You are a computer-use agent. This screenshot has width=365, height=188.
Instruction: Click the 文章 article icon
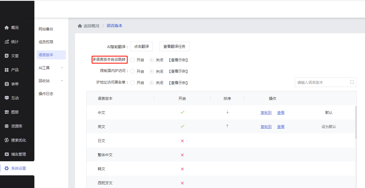pos(7,56)
